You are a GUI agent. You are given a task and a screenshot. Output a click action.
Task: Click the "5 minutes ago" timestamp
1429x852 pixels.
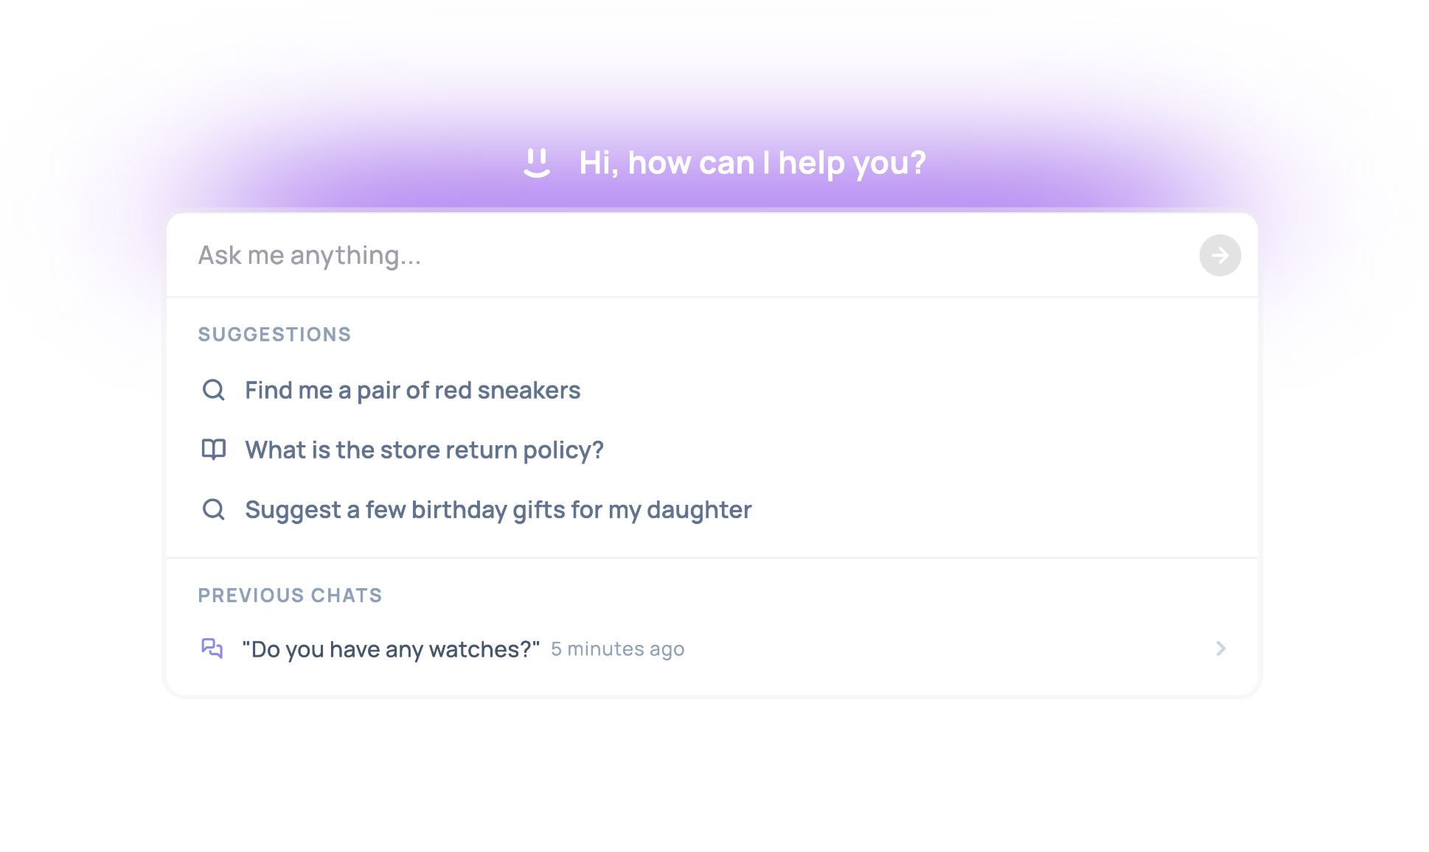pyautogui.click(x=617, y=649)
